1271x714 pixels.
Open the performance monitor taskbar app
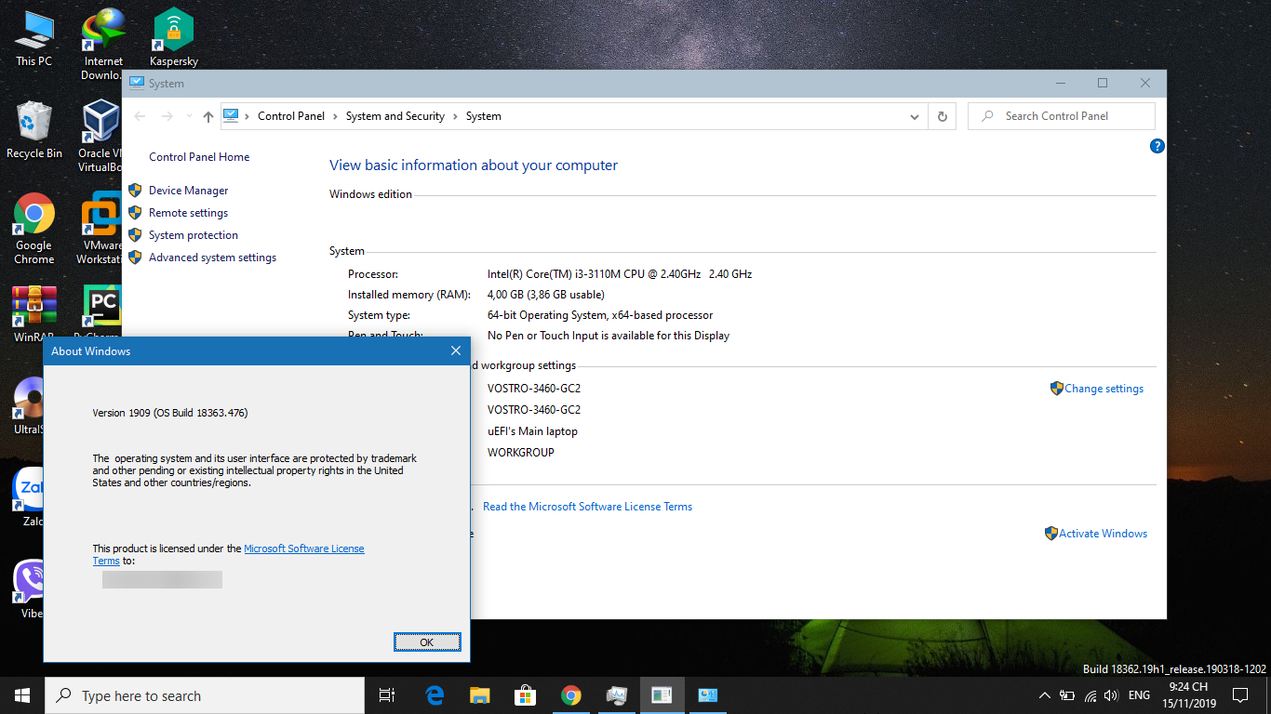(616, 695)
